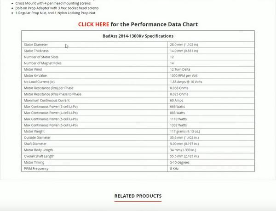Select the Stator Diameter row label
This screenshot has width=276, height=211.
(x=36, y=45)
